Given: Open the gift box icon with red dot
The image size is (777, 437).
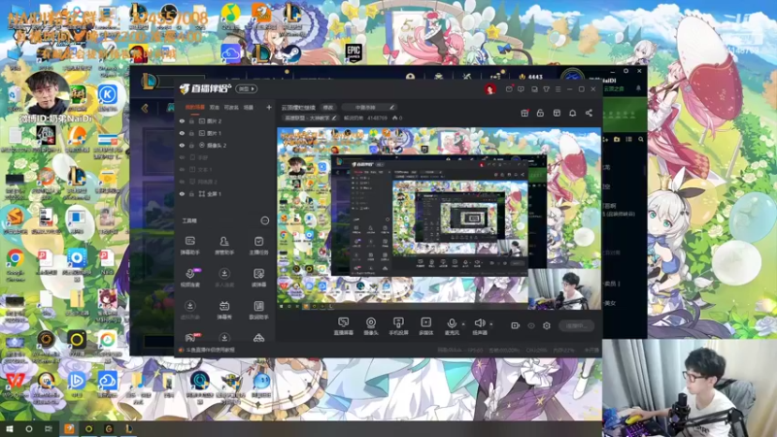Looking at the screenshot, I should (524, 113).
